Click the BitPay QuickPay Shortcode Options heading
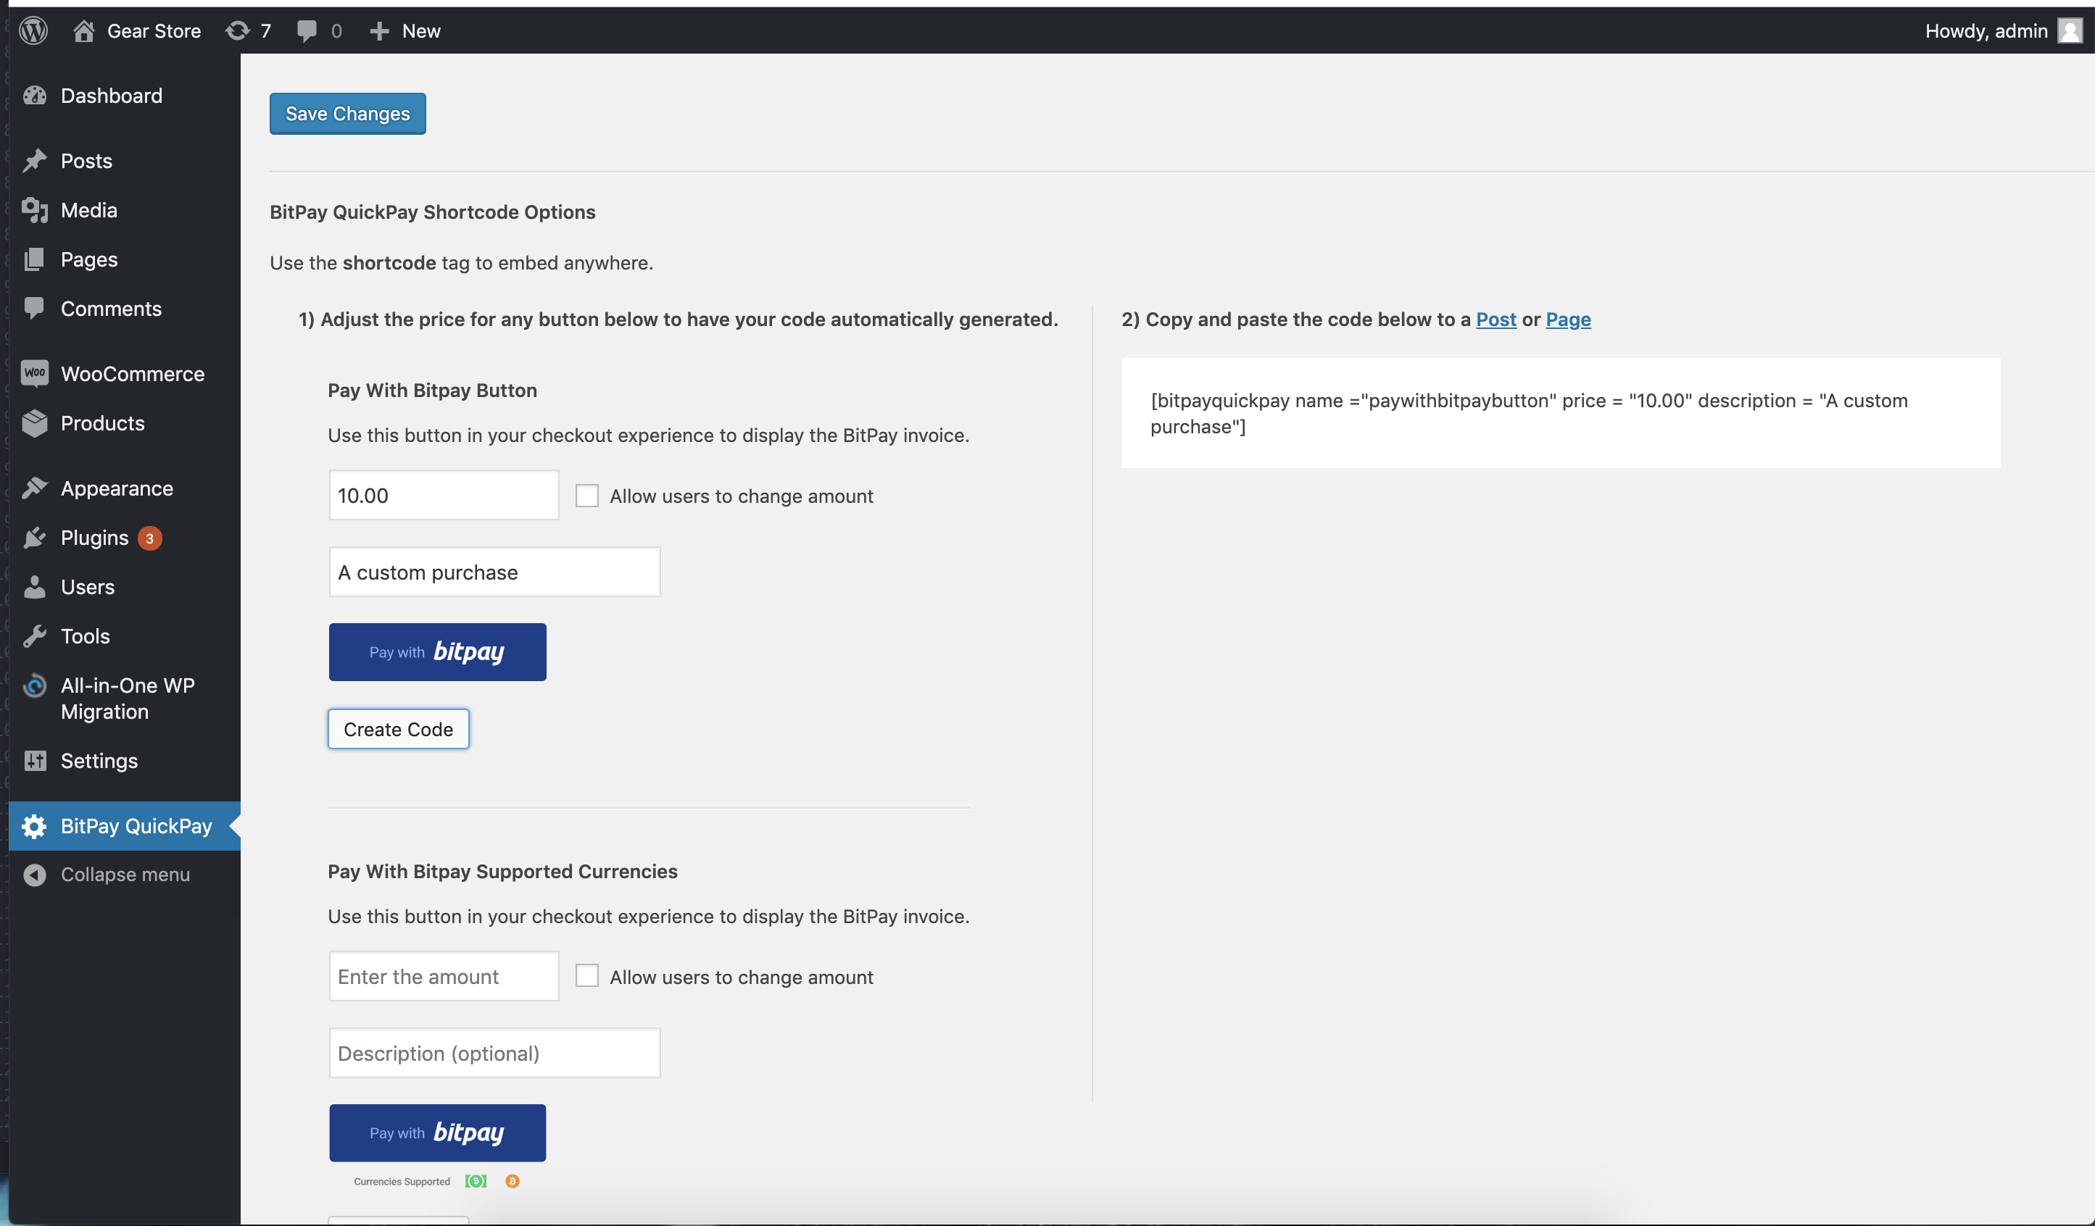 [432, 212]
